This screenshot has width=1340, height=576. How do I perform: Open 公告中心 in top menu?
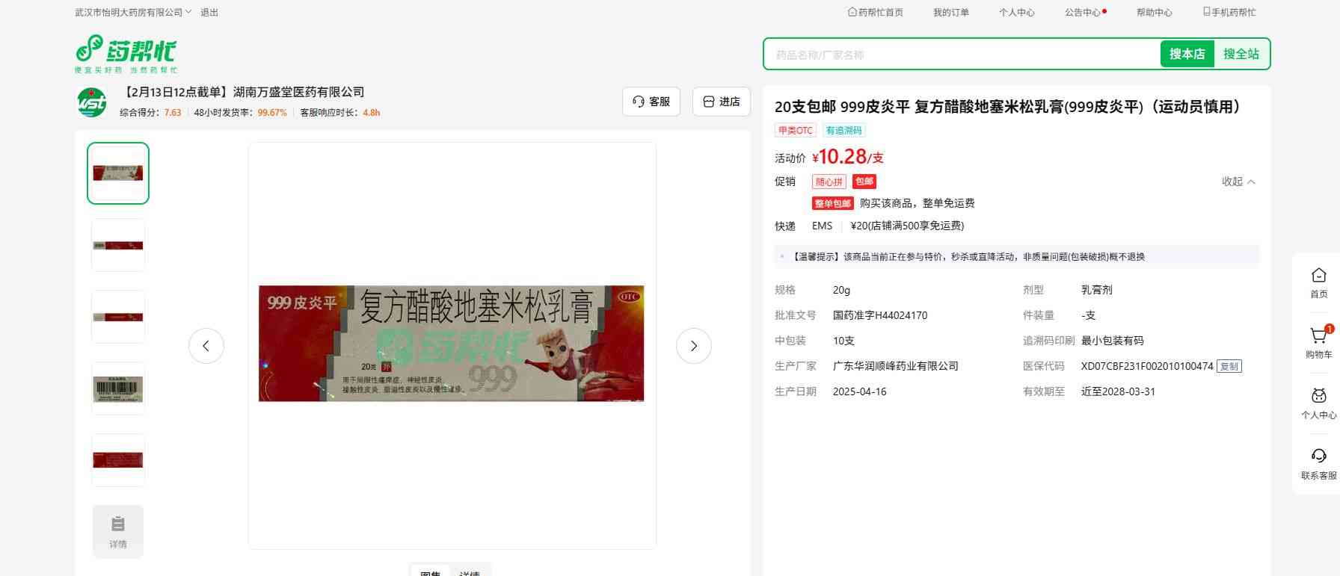click(x=1084, y=13)
